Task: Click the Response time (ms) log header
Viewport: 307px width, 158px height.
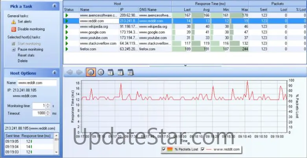Action: point(36,136)
